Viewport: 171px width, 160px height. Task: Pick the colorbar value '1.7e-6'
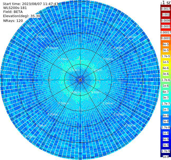(166, 80)
